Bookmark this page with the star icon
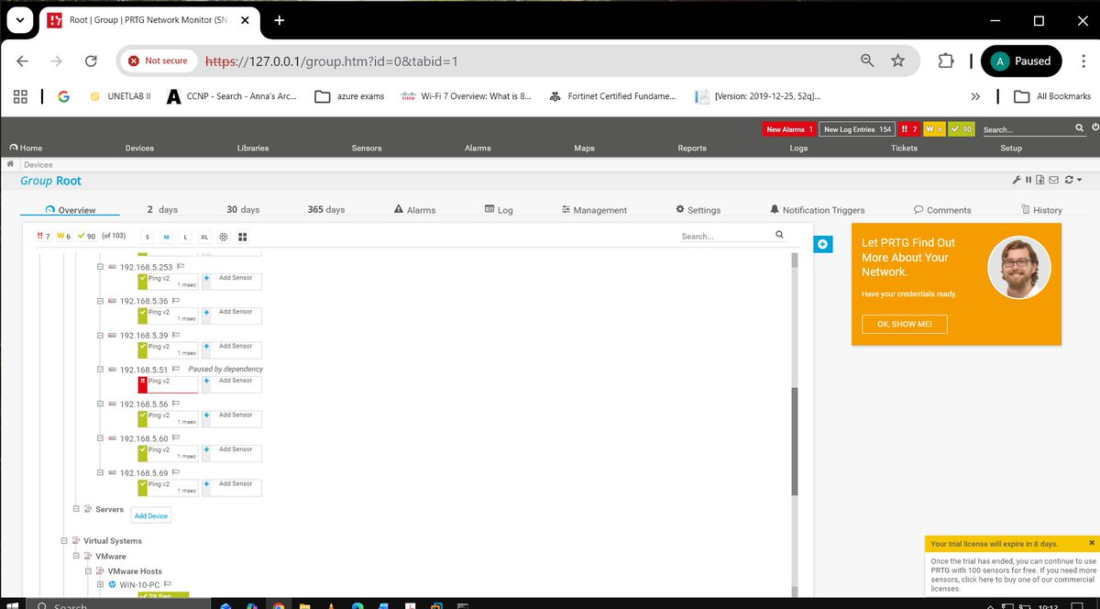1100x609 pixels. [x=897, y=61]
